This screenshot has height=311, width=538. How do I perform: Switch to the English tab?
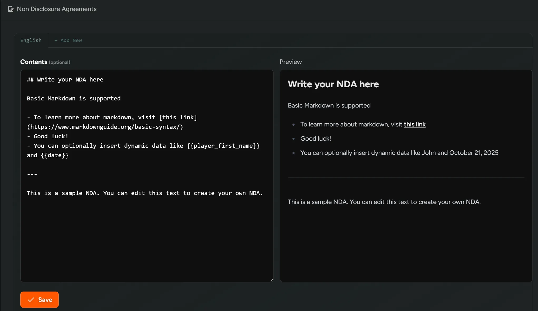point(31,40)
